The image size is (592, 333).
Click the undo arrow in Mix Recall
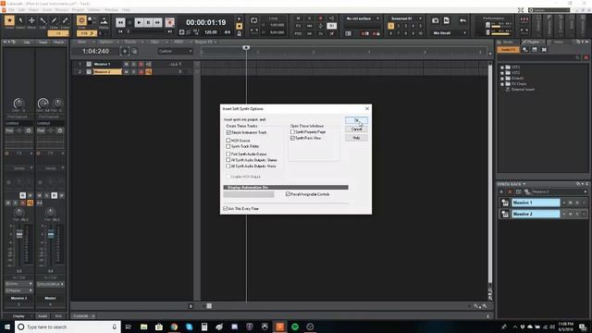tap(462, 20)
